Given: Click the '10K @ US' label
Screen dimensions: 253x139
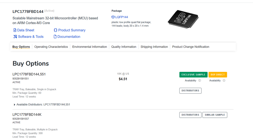Looking at the screenshot, I should click(123, 74).
